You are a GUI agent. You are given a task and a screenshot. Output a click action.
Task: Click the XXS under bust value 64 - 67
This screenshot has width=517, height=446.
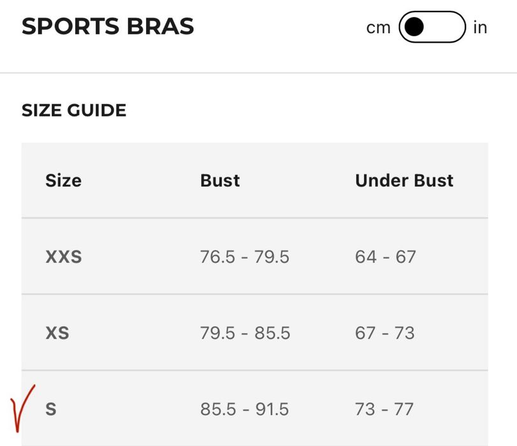(x=386, y=257)
